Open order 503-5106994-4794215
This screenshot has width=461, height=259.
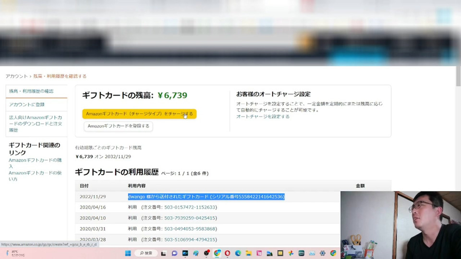coord(190,240)
